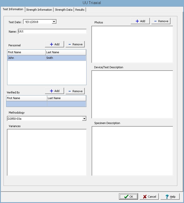Screen dimensions: 184x203
Task: Click the Name field containing UU1
Action: tap(52, 32)
